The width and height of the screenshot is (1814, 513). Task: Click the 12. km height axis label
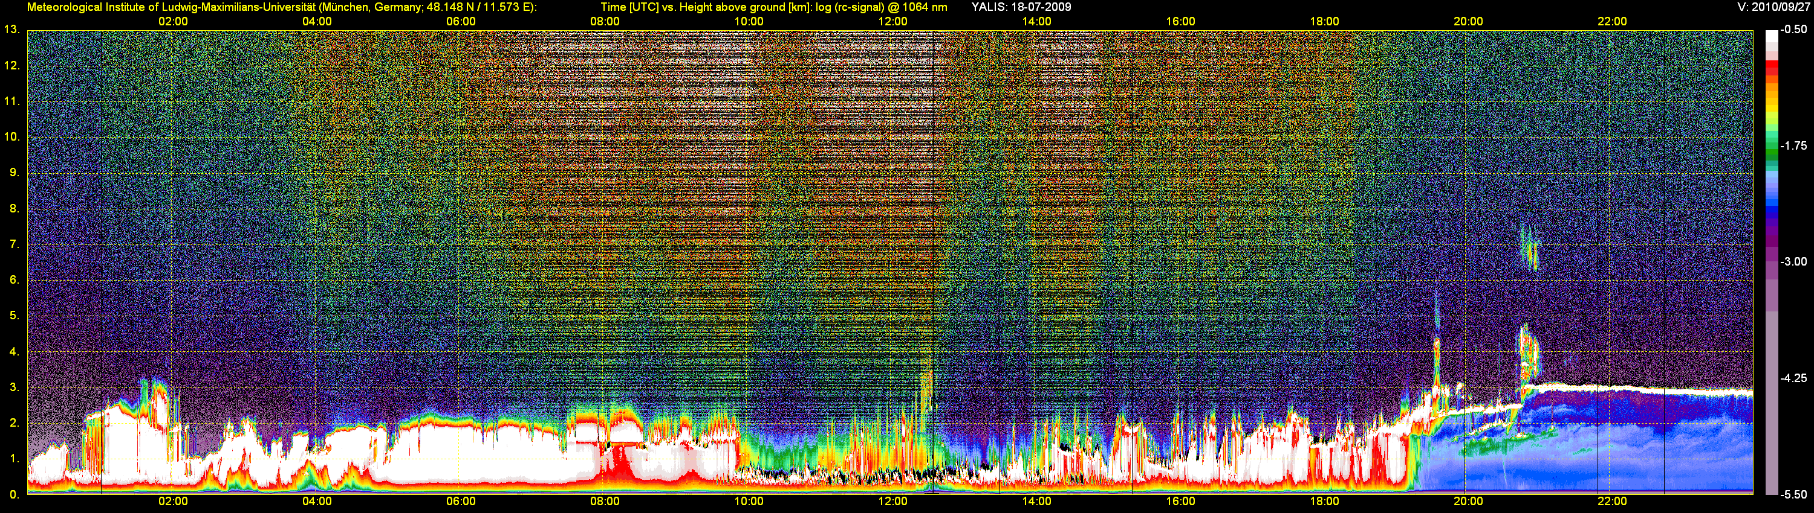[x=12, y=65]
